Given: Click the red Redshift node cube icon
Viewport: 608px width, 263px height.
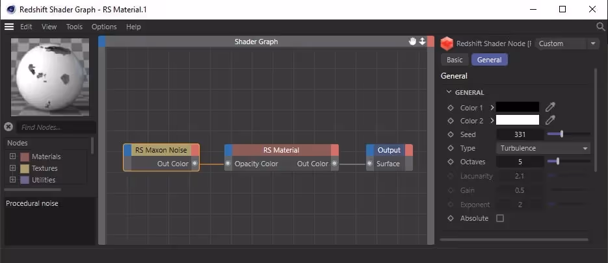Looking at the screenshot, I should coord(447,44).
